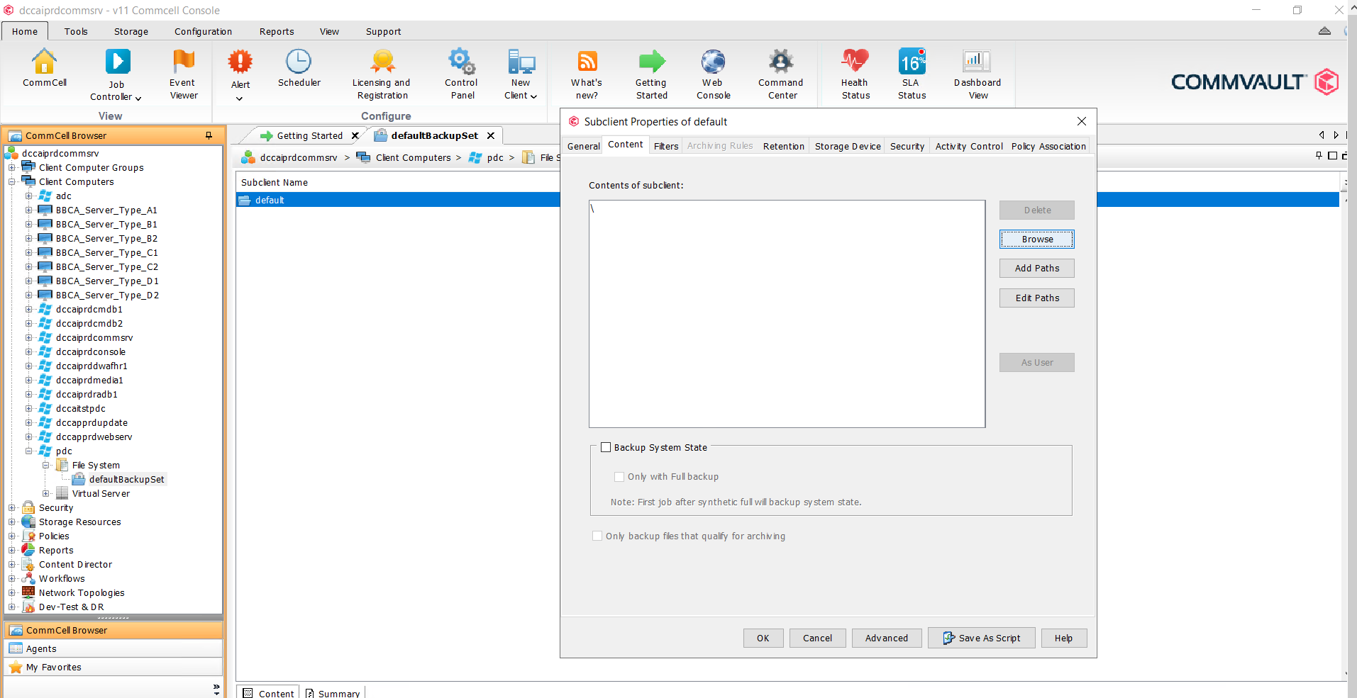Collapse the pdc client node
The image size is (1357, 698).
29,451
